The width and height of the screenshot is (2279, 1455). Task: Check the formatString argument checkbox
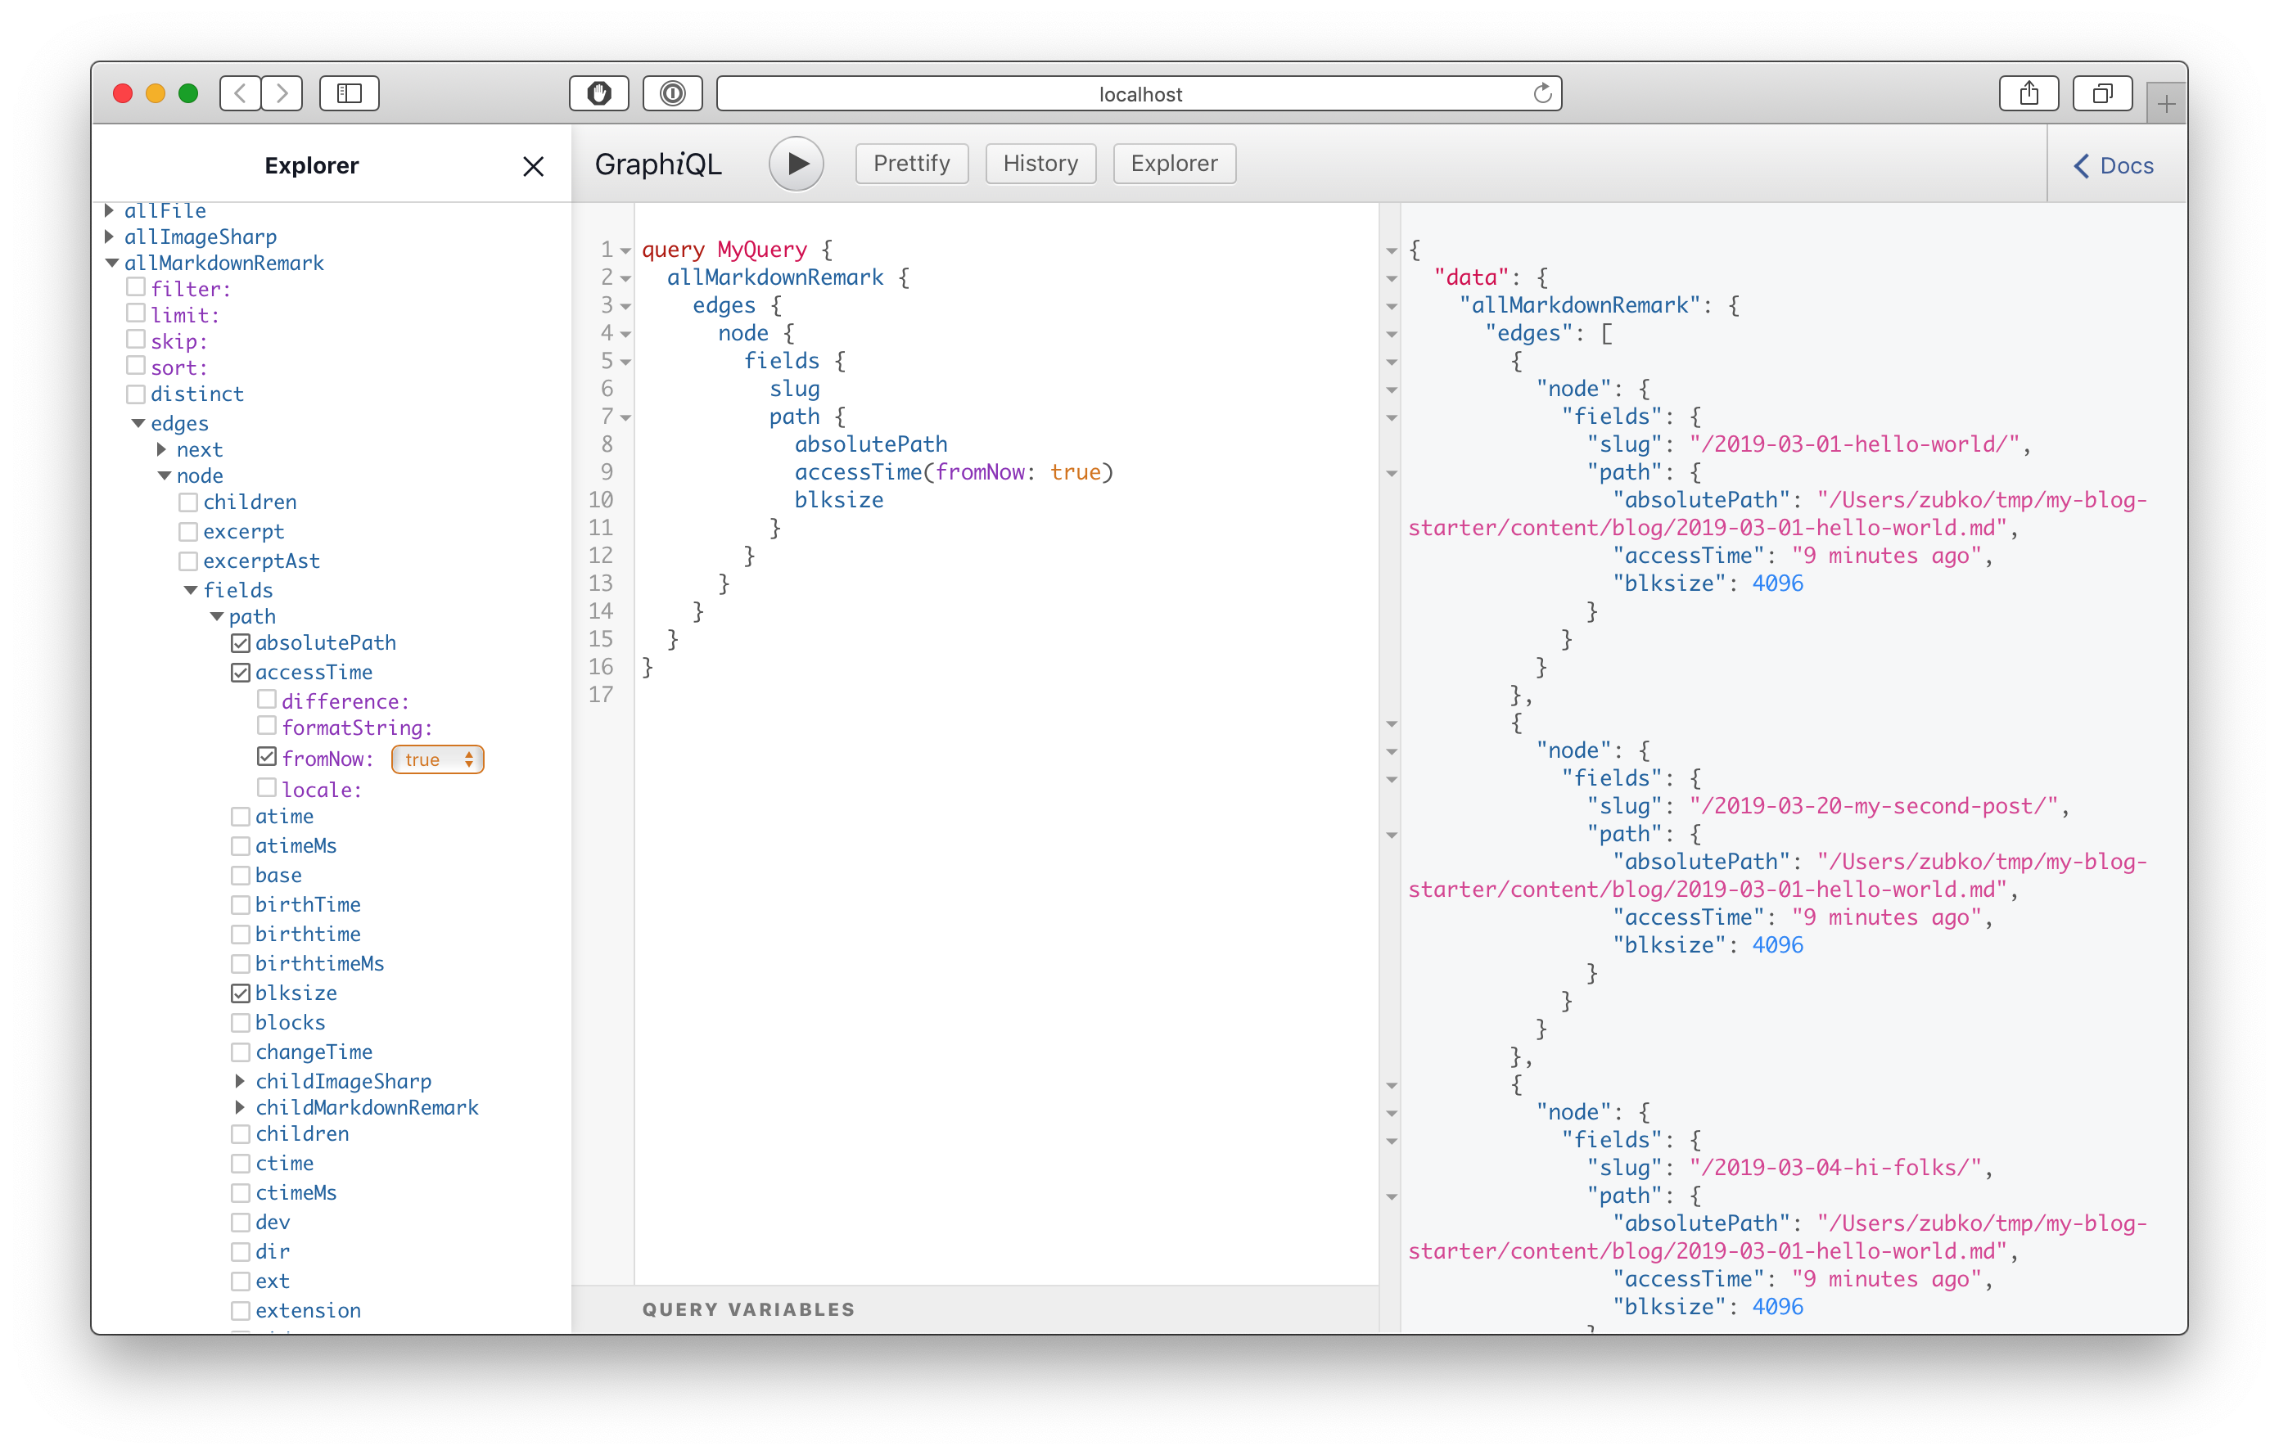click(267, 726)
